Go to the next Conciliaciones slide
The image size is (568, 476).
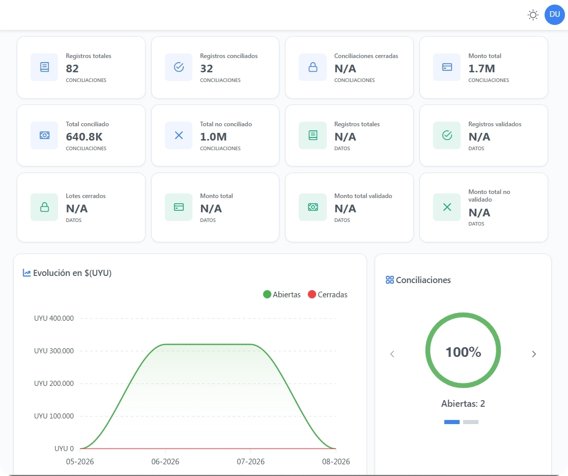(534, 354)
